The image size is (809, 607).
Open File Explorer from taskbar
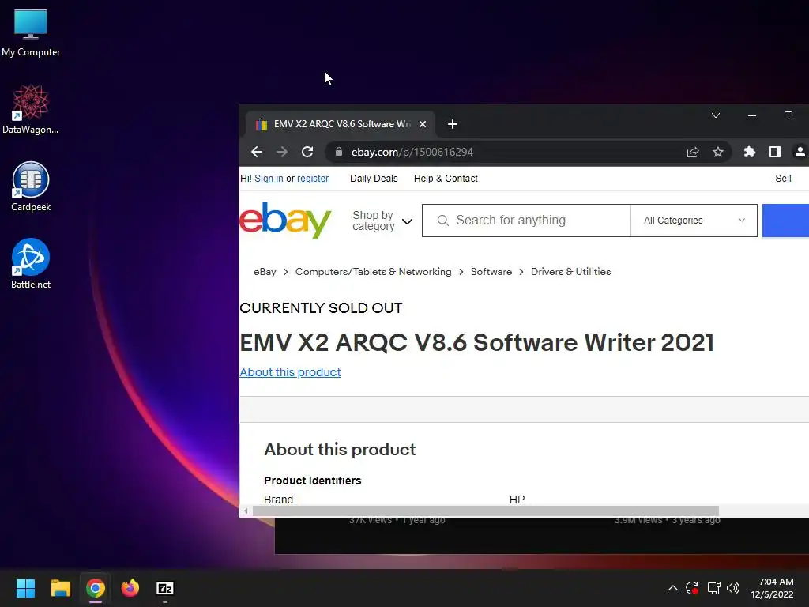(x=60, y=588)
